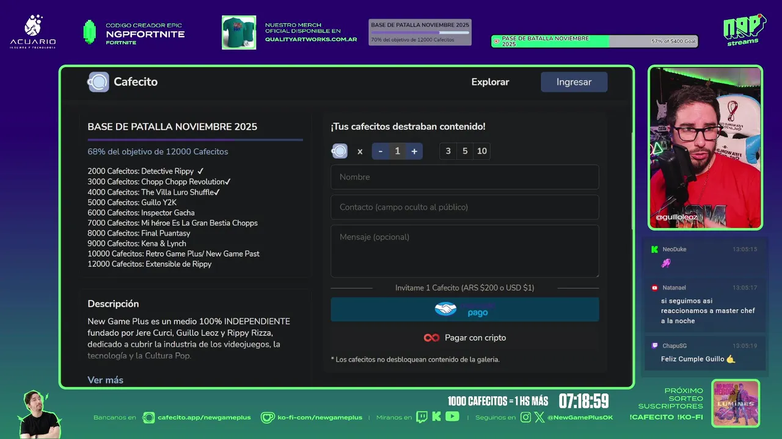Viewport: 782px width, 439px height.
Task: Select the 5 cafecitos preset
Action: pyautogui.click(x=465, y=151)
